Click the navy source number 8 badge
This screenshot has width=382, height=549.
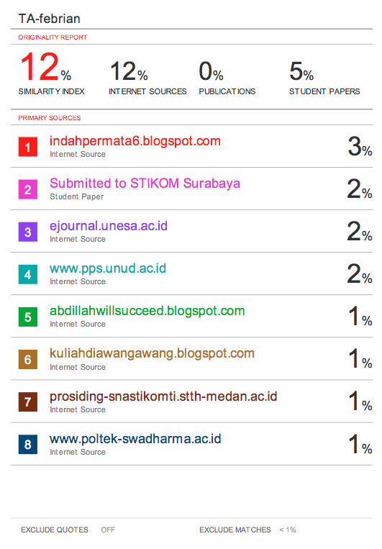pos(27,445)
